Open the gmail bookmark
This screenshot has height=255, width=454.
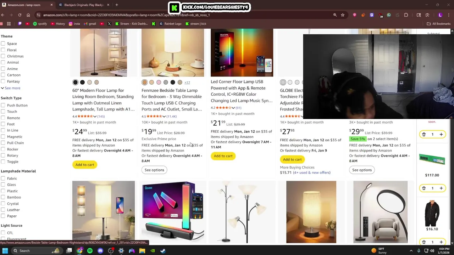click(x=89, y=24)
